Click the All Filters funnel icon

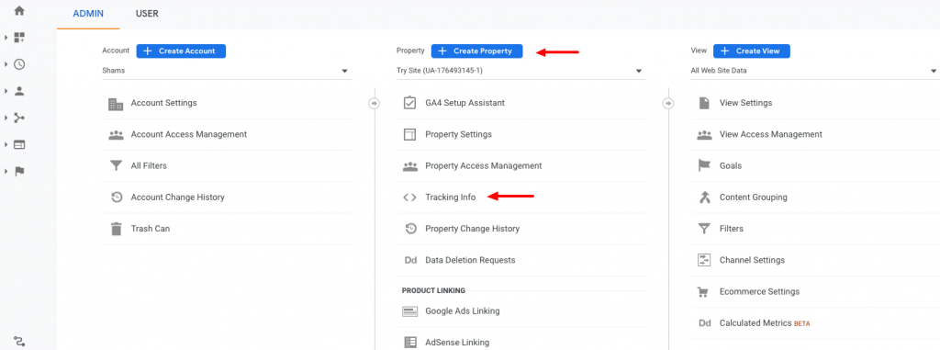[116, 165]
